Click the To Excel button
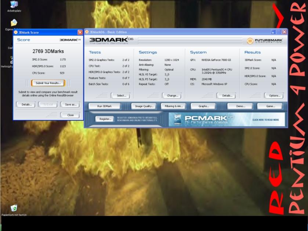Image resolution: width=308 pixels, height=231 pixels. [x=48, y=105]
